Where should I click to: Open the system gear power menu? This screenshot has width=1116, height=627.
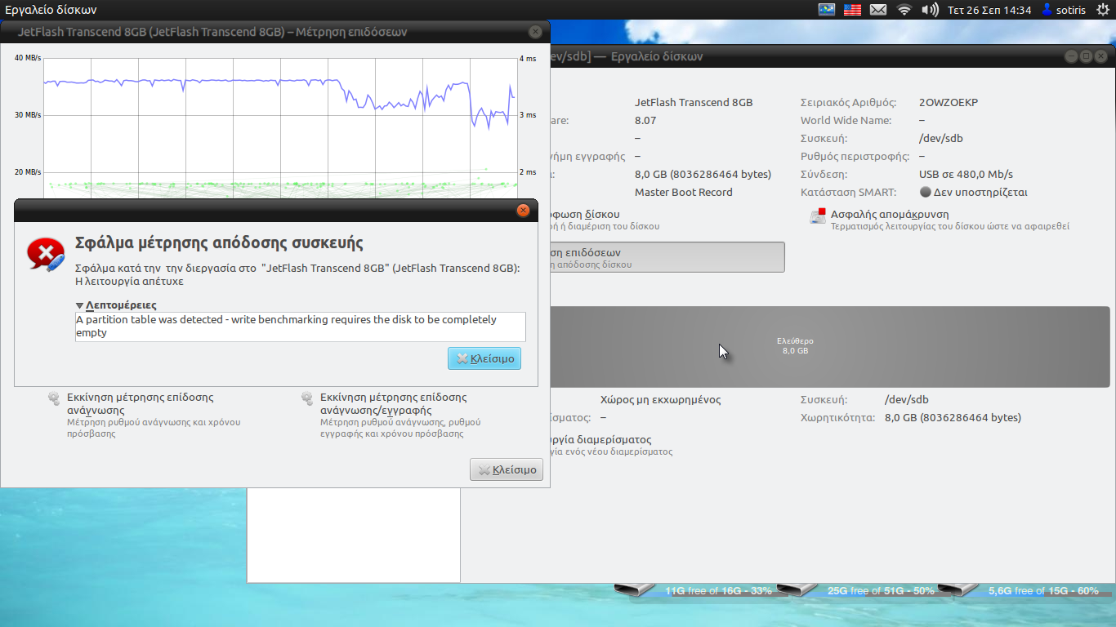coord(1102,10)
